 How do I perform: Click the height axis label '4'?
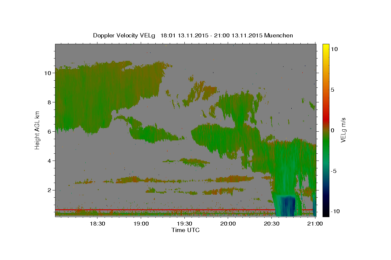[49, 161]
